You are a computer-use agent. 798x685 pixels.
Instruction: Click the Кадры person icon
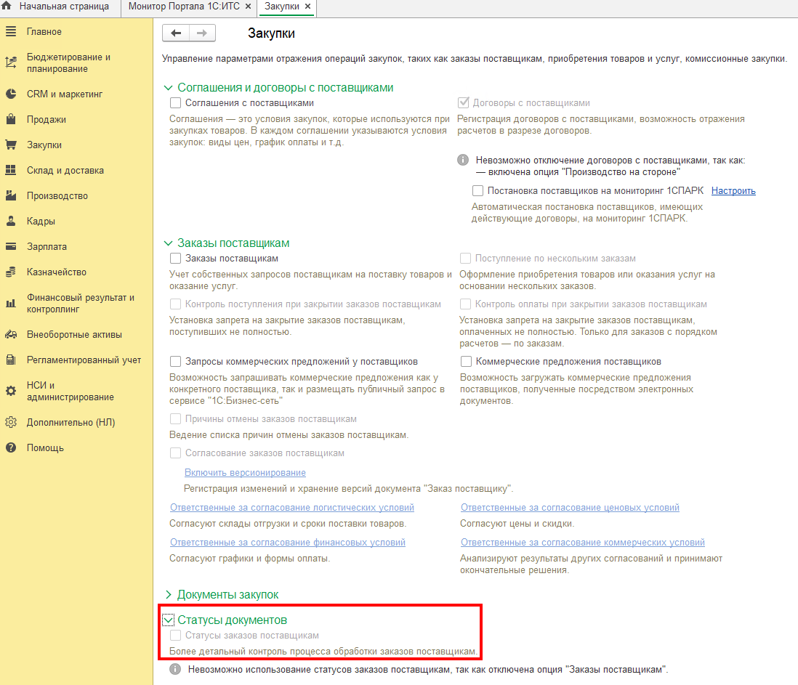11,222
